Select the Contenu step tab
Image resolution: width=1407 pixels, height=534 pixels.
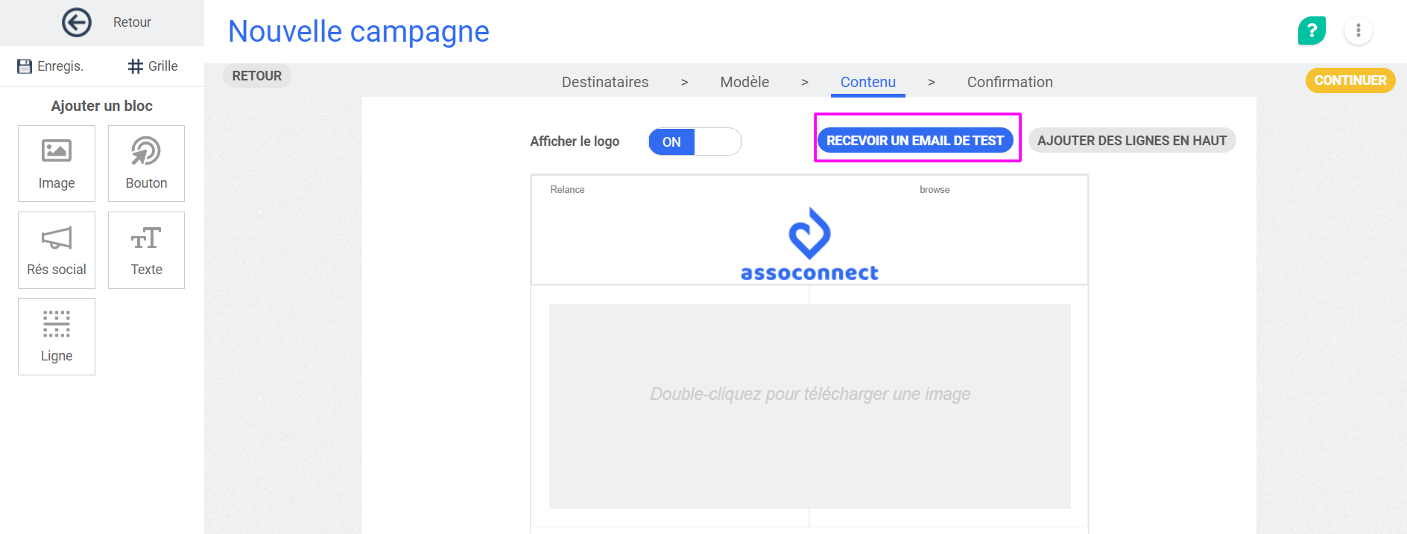point(868,82)
